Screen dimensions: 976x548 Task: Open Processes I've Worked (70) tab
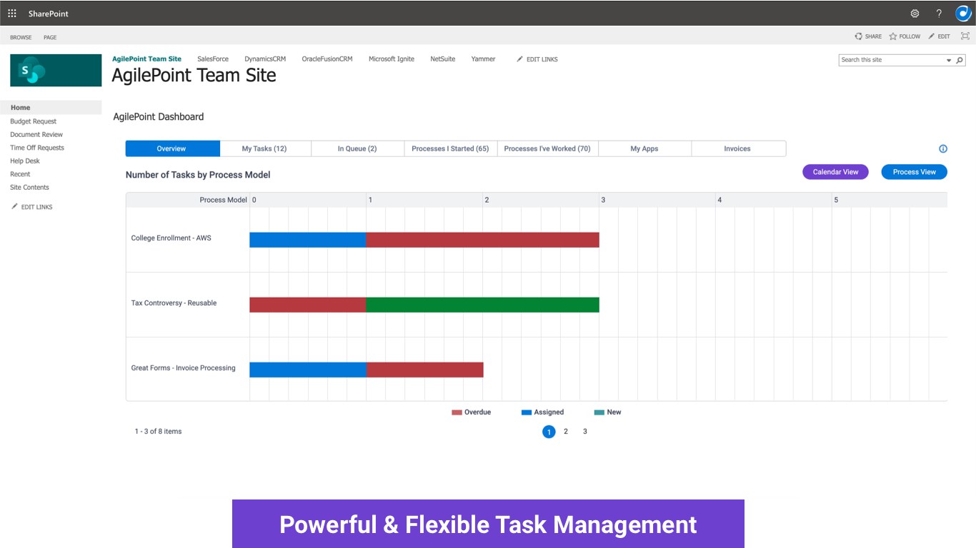(x=547, y=148)
